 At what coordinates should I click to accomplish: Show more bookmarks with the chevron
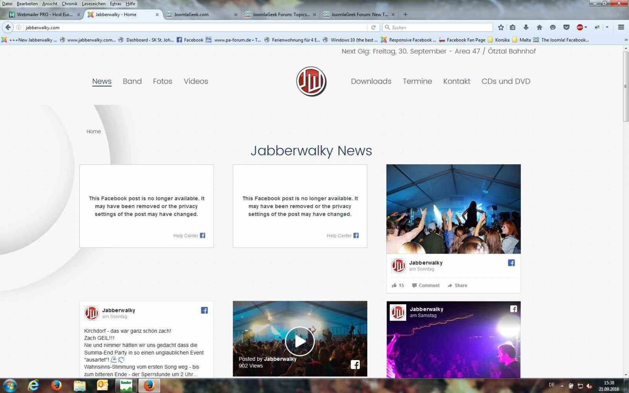point(625,40)
